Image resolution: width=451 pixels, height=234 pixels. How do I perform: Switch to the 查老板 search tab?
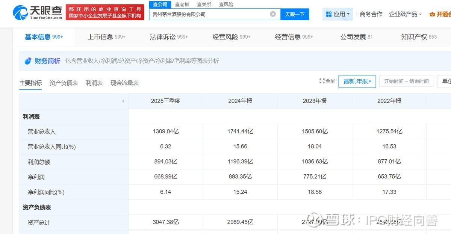tap(182, 5)
